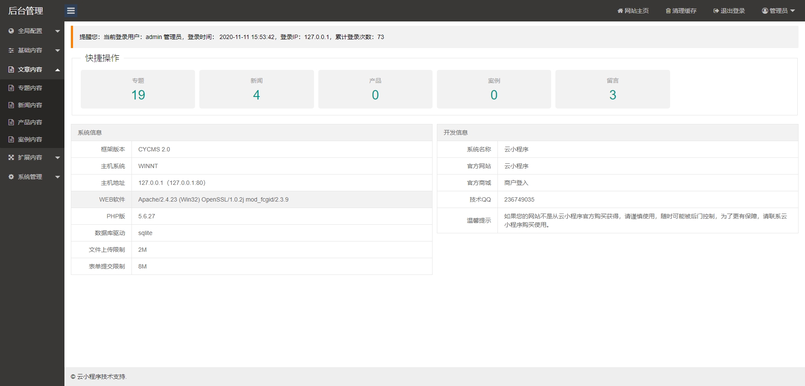Screen dimensions: 805x386
Task: Click the login reminder notice bar
Action: [x=435, y=37]
